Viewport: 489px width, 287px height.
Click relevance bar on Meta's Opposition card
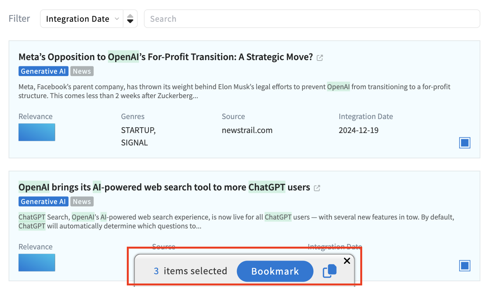click(x=37, y=132)
